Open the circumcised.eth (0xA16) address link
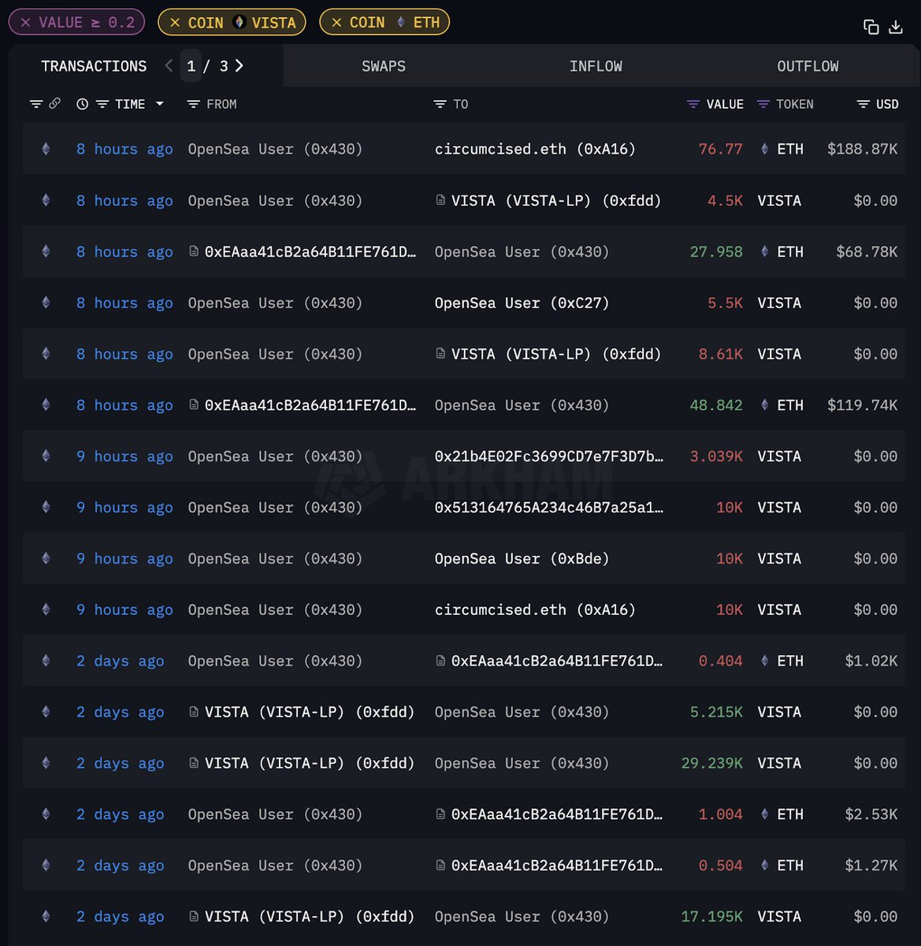921x946 pixels. pos(535,148)
